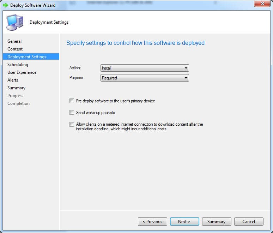The height and width of the screenshot is (233, 273).
Task: Click the computer icon in the header
Action: pos(15,23)
